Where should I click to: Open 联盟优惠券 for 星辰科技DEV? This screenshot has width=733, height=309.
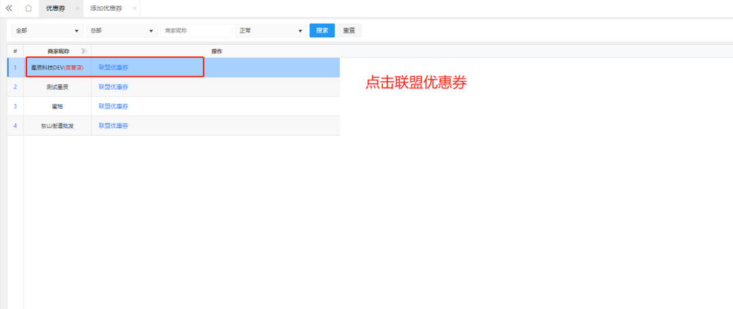click(x=113, y=67)
